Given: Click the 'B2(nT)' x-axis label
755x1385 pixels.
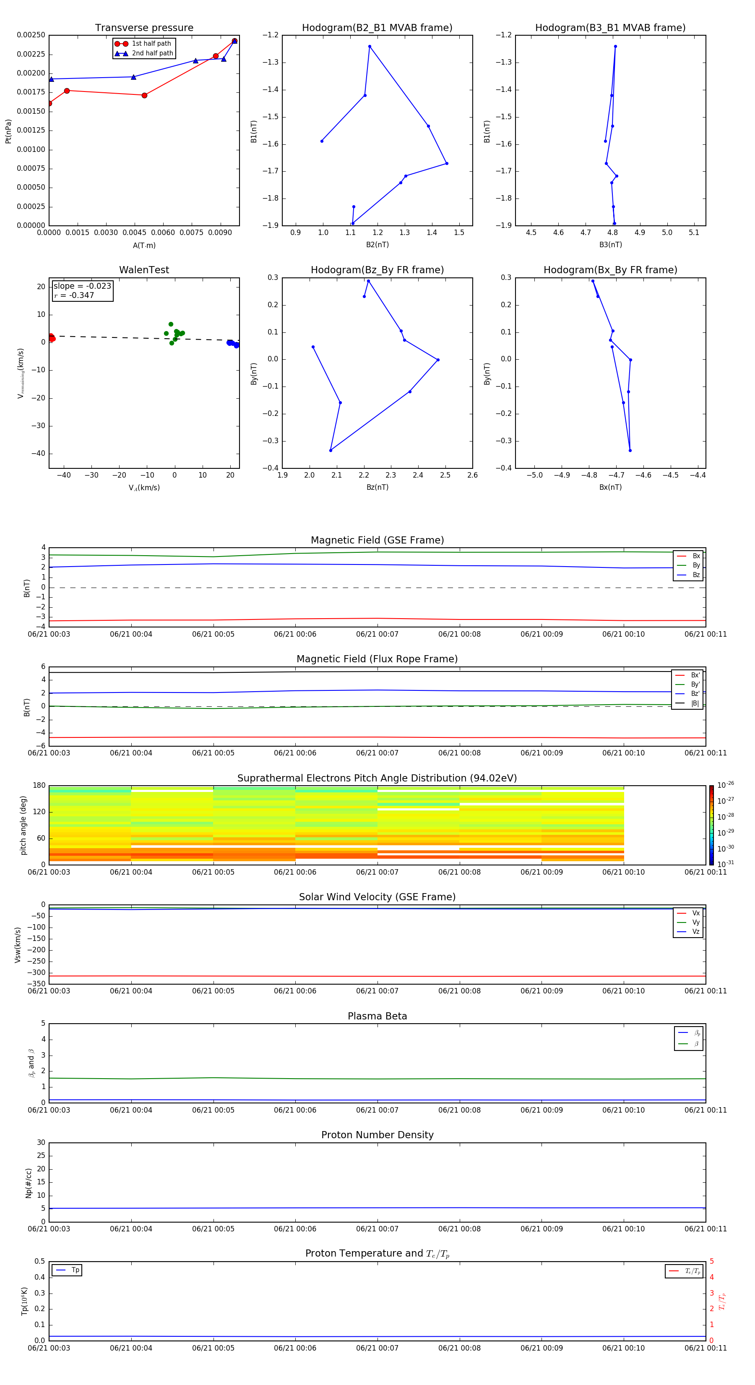Looking at the screenshot, I should tap(377, 245).
